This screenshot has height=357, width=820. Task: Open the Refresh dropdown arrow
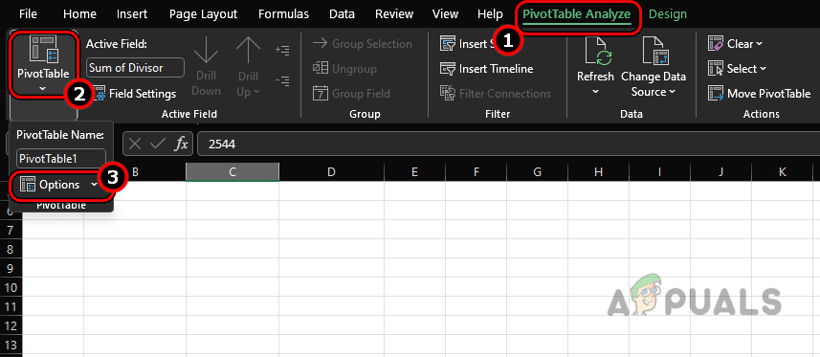pos(595,92)
